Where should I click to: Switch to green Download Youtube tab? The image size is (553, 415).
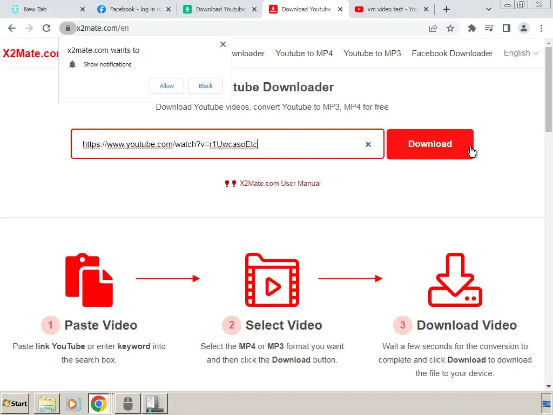(220, 9)
